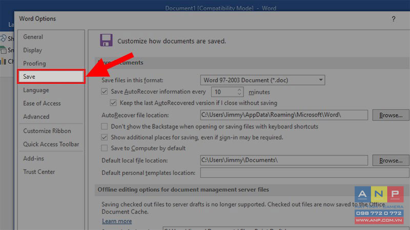Click the AutoRecover file location field
Screen dimensions: 410x230
click(x=284, y=115)
